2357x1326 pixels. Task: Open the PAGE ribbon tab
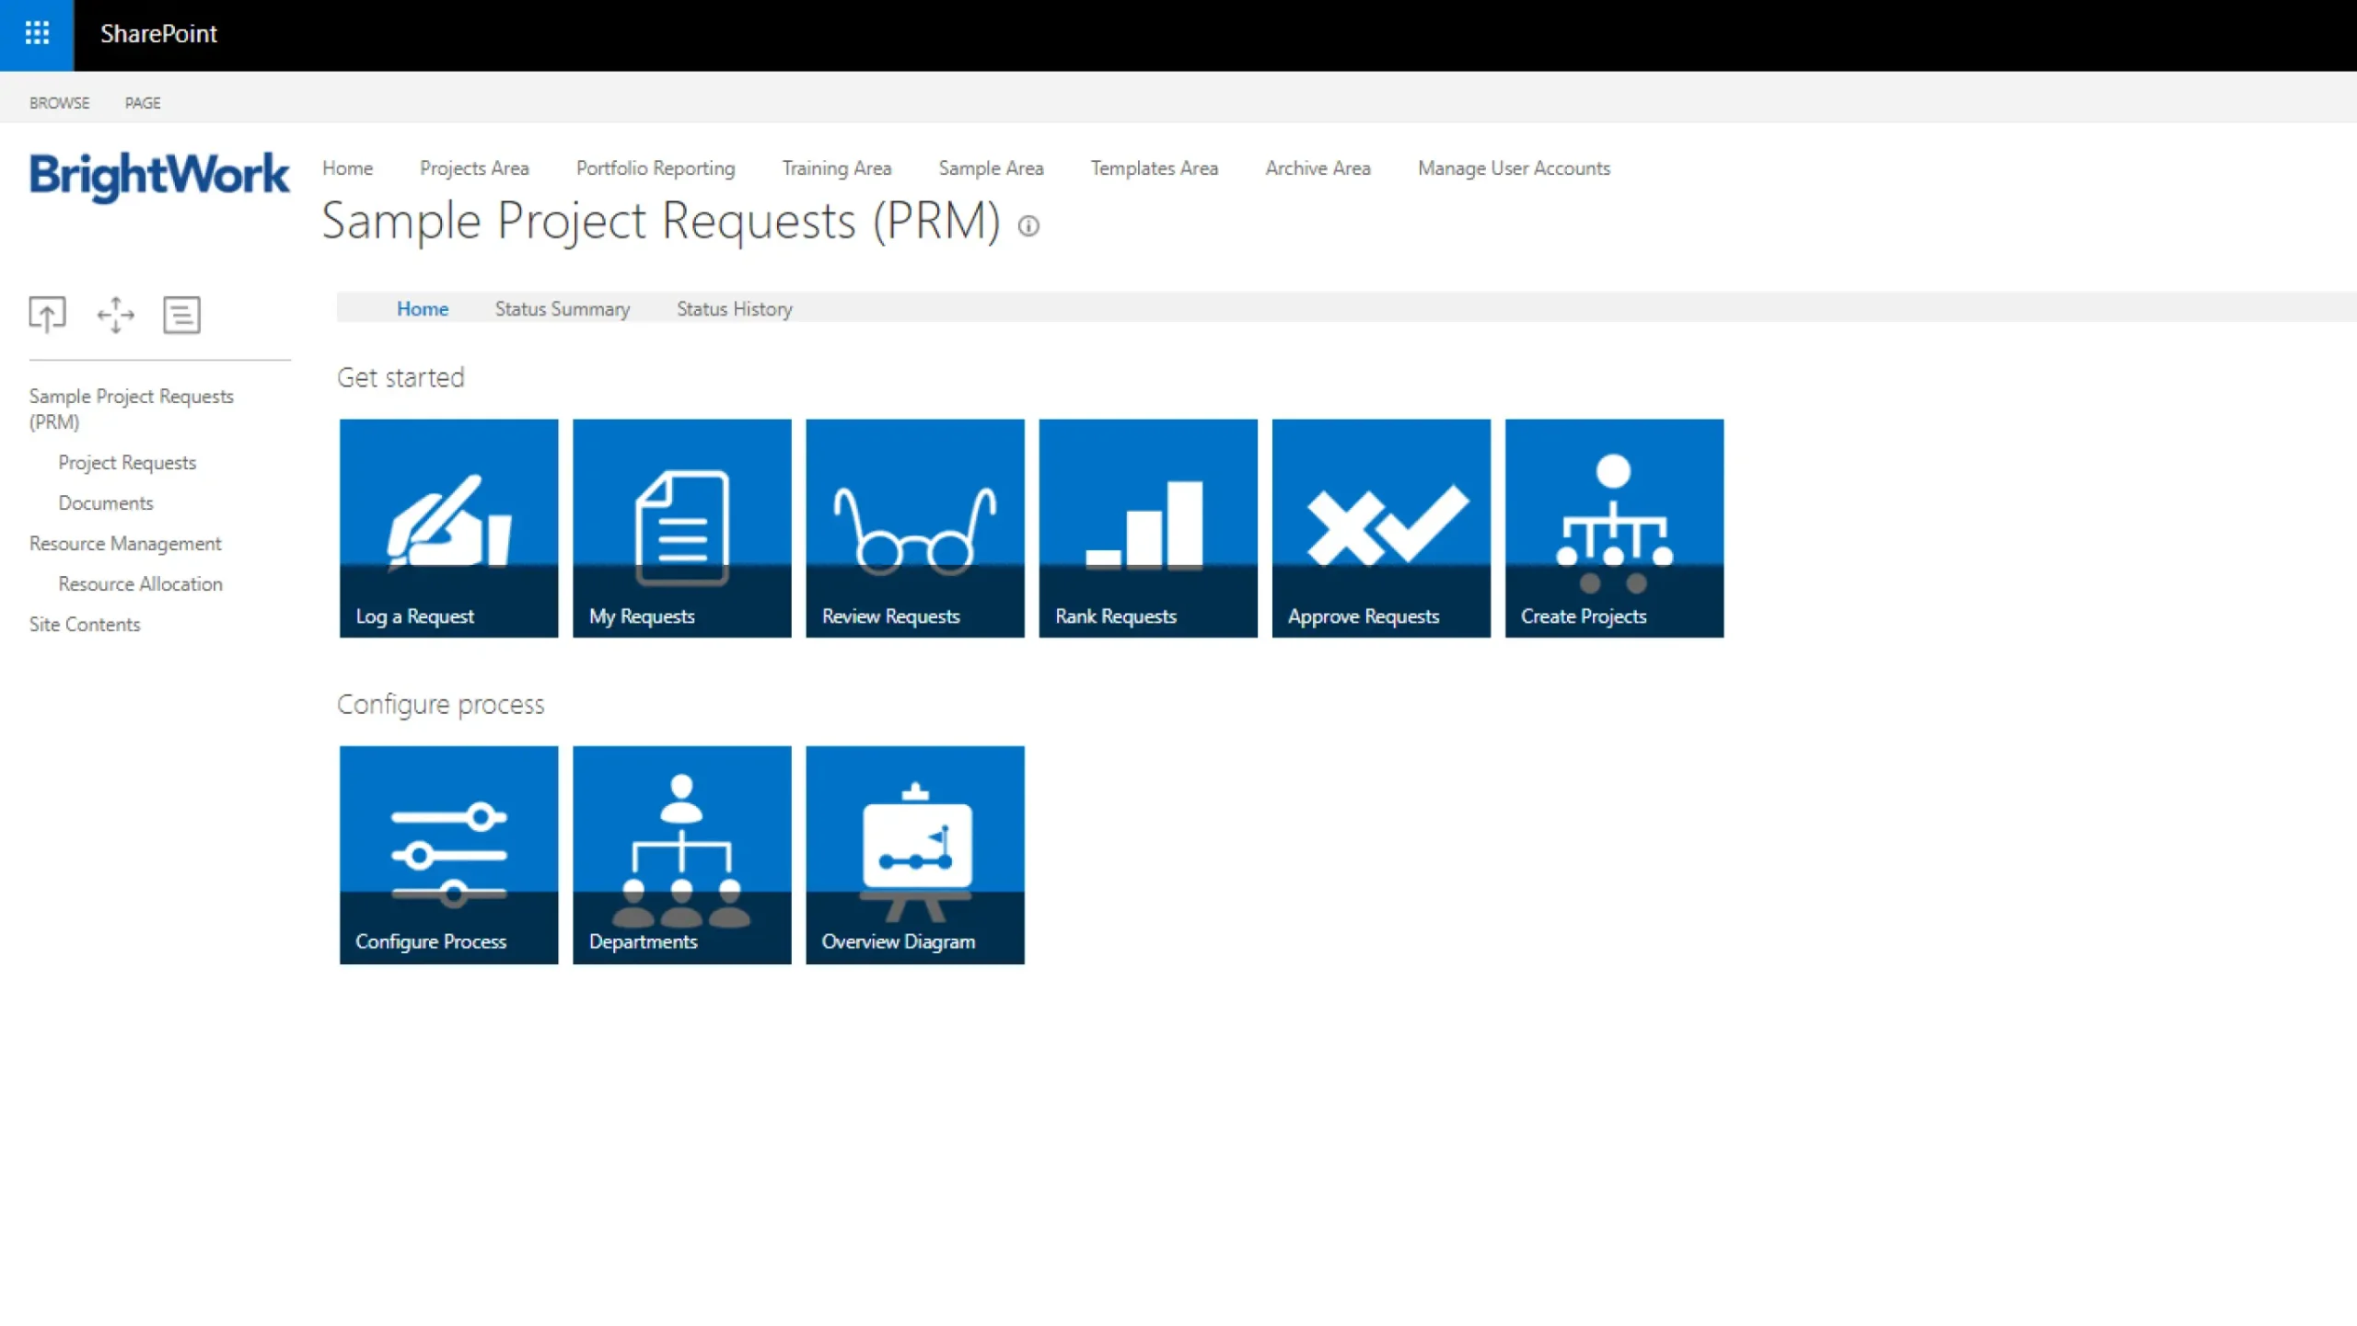tap(143, 103)
